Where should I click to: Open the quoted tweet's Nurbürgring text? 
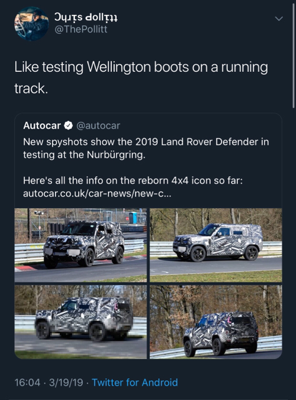[x=84, y=155]
